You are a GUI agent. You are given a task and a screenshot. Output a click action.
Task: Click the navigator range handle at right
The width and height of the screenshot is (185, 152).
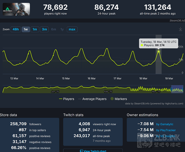(x=183, y=89)
